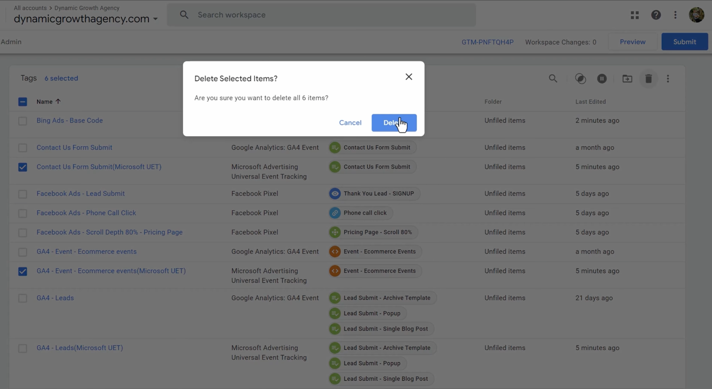Click Lead Submit - Archive Template in GA4 - Leads(Microsoft UET) row

click(x=382, y=348)
